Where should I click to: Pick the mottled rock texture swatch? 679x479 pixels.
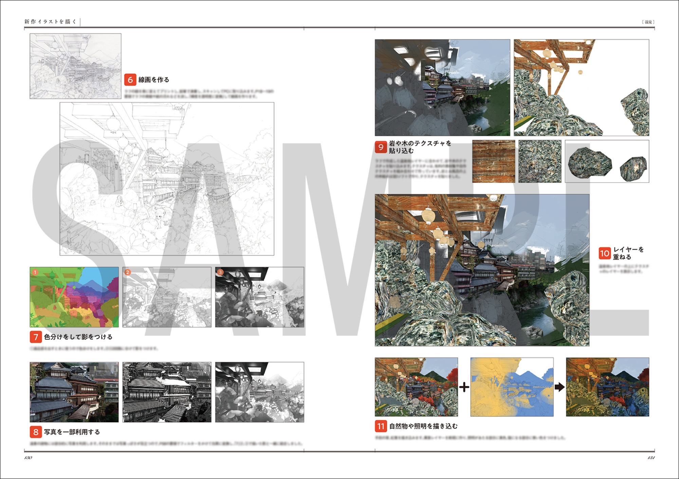click(540, 161)
